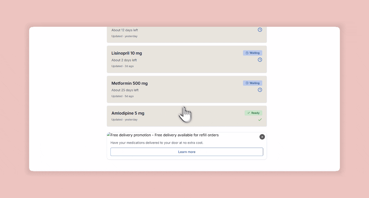Image resolution: width=369 pixels, height=198 pixels.
Task: Click the green checkmark on the Amlodipine card
Action: coord(260,119)
